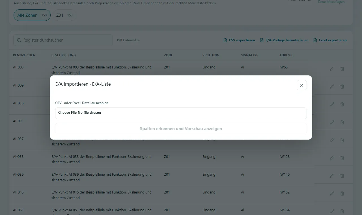
Task: Click the AI-033 tag cell
Action: coord(18,157)
